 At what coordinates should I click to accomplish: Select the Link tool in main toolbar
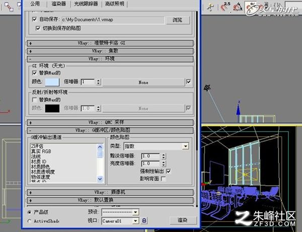[x=9, y=7]
